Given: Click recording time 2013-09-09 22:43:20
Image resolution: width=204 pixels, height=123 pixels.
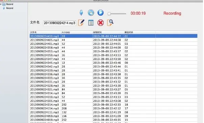Looking at the screenshot, I should point(107,93).
